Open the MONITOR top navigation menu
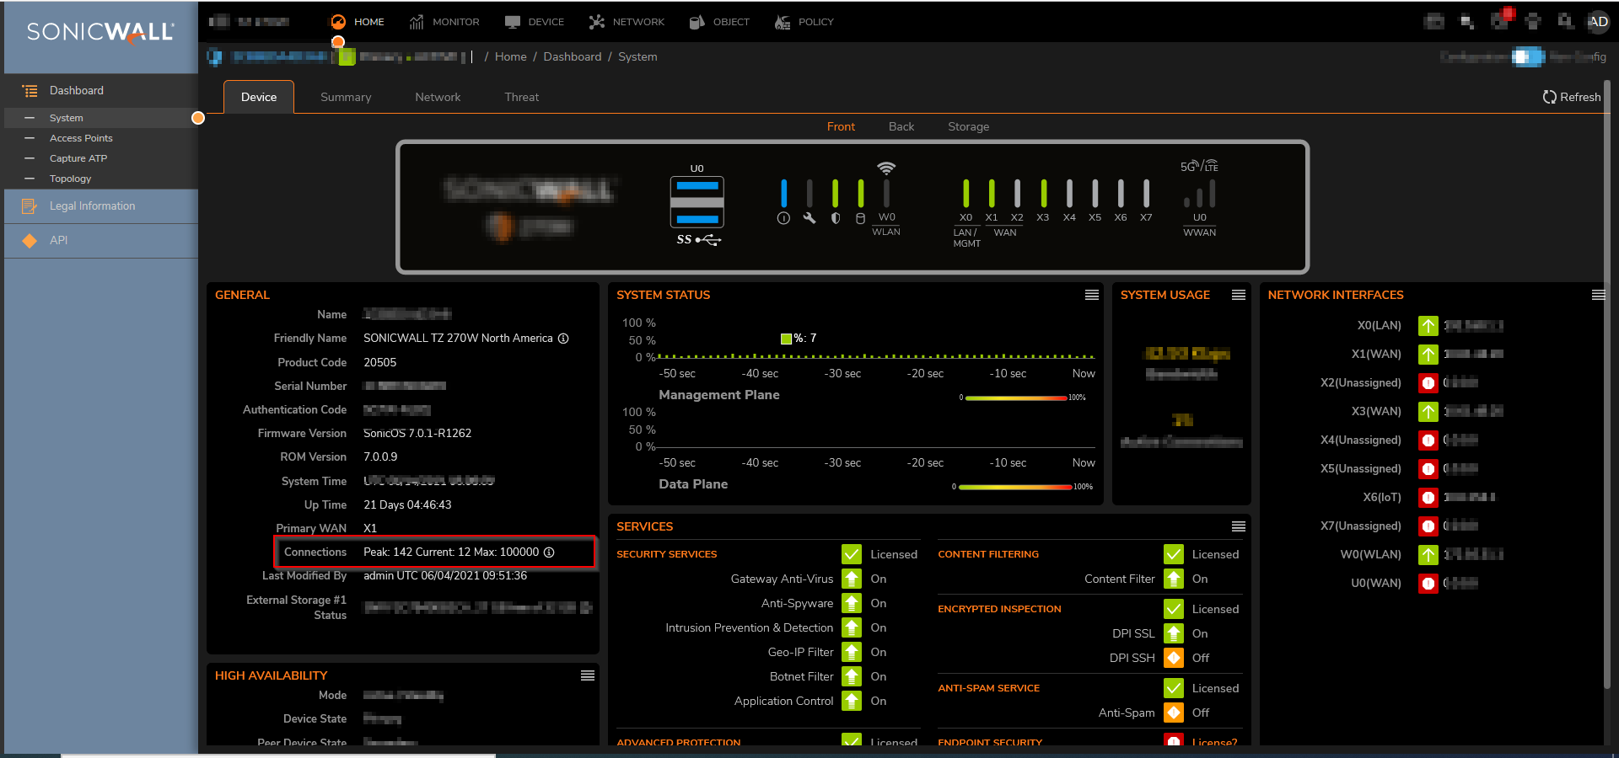This screenshot has width=1619, height=758. (x=444, y=22)
